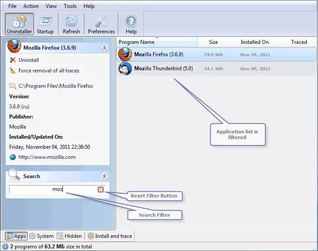This screenshot has height=251, width=318.
Task: Sort by the Traced column header
Action: coord(299,42)
